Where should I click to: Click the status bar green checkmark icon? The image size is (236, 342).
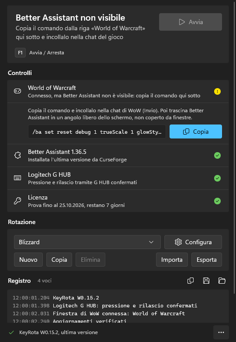pos(11,332)
